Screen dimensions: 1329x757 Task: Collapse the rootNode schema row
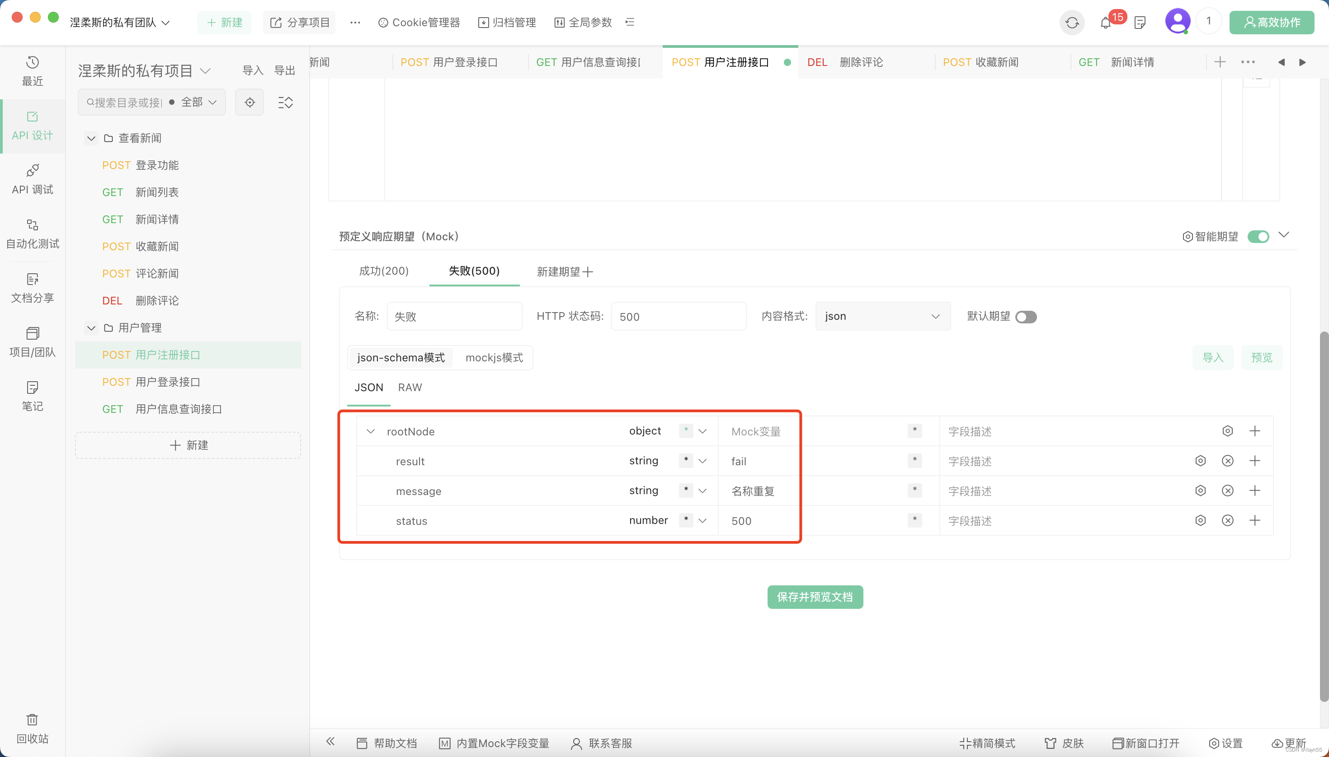[x=371, y=431]
